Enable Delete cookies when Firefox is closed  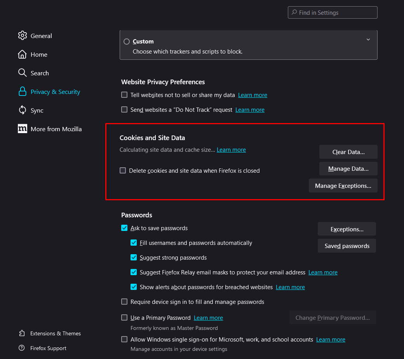[123, 170]
